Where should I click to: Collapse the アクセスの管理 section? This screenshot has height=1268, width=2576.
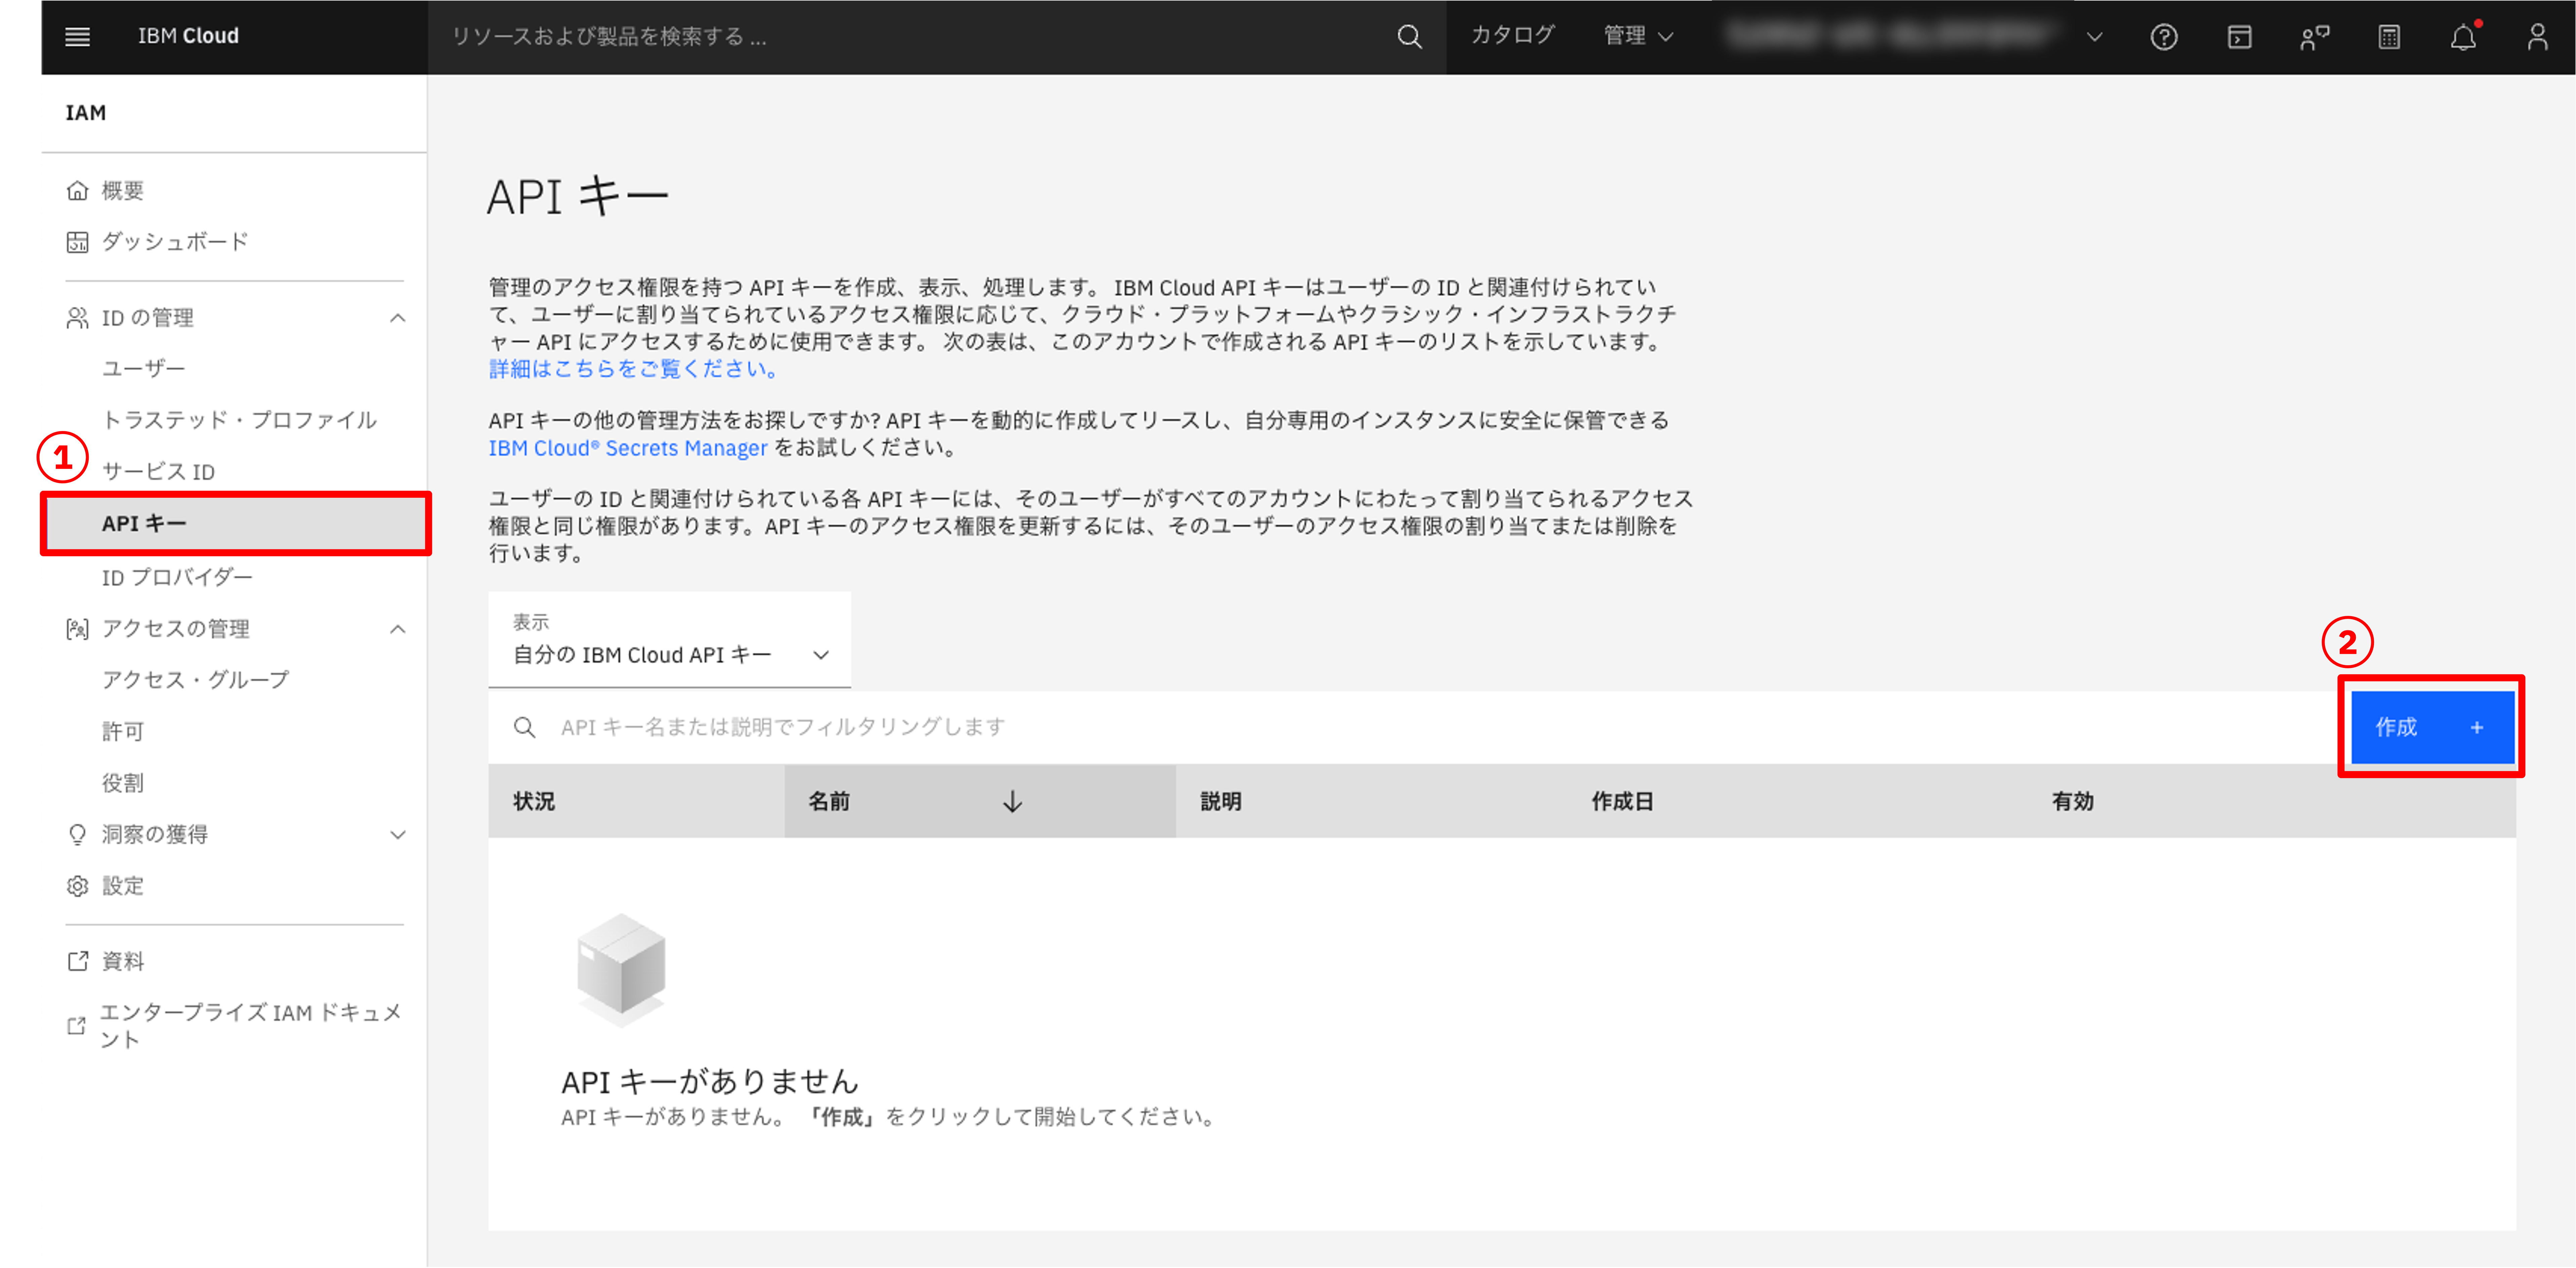tap(397, 629)
